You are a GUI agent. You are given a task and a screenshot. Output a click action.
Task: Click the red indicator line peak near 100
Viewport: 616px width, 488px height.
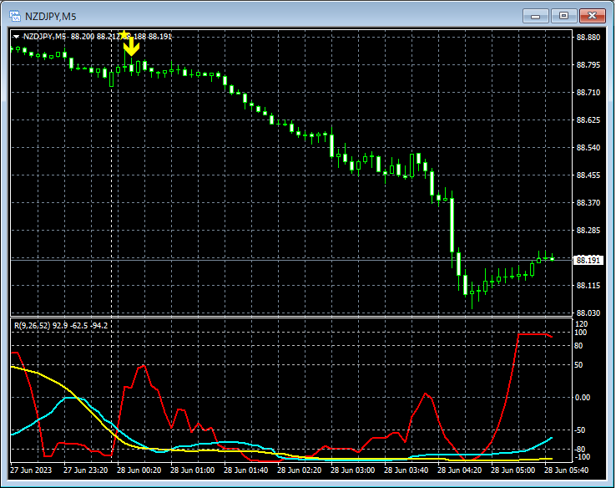coord(533,334)
